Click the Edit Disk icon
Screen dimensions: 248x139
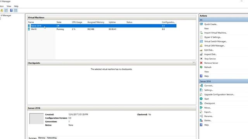pyautogui.click(x=201, y=50)
